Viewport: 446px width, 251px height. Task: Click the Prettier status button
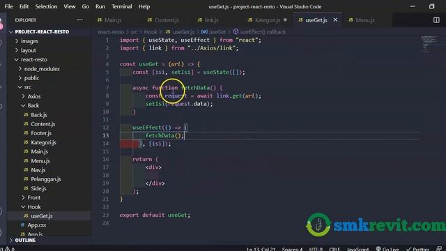417,249
